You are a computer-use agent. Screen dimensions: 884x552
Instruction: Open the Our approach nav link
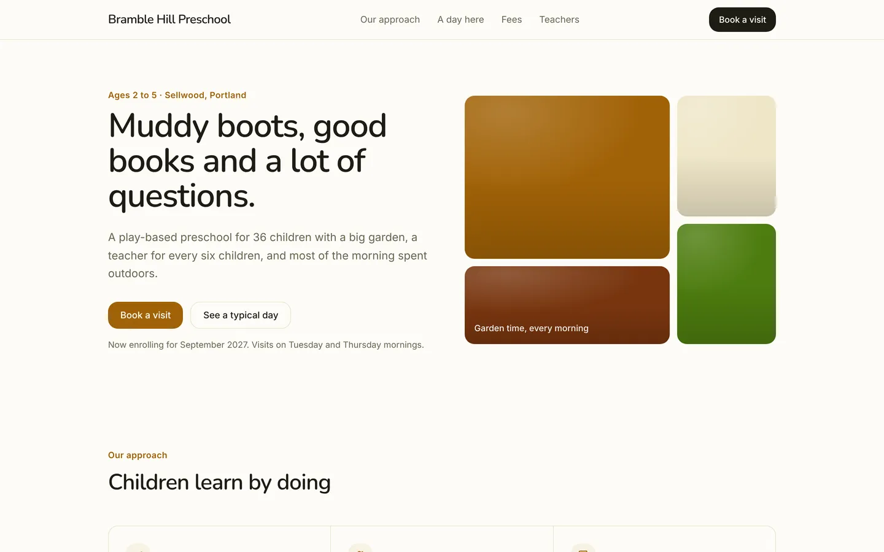[x=390, y=20]
